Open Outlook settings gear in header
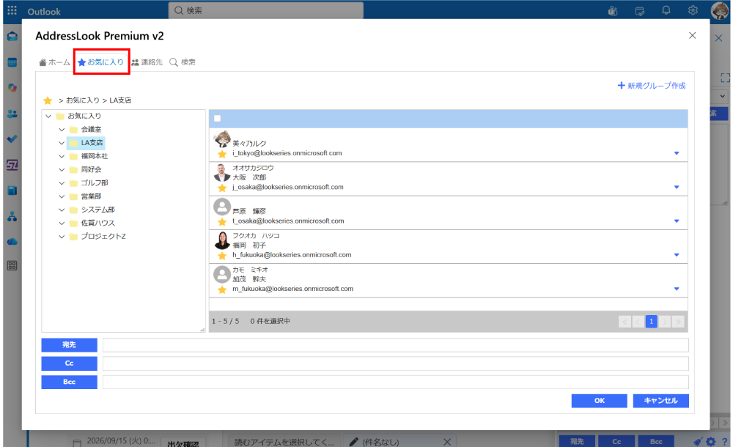Image resolution: width=733 pixels, height=447 pixels. click(x=693, y=10)
